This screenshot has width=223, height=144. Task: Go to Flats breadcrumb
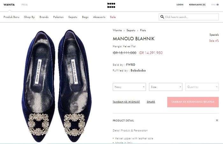coord(143,30)
